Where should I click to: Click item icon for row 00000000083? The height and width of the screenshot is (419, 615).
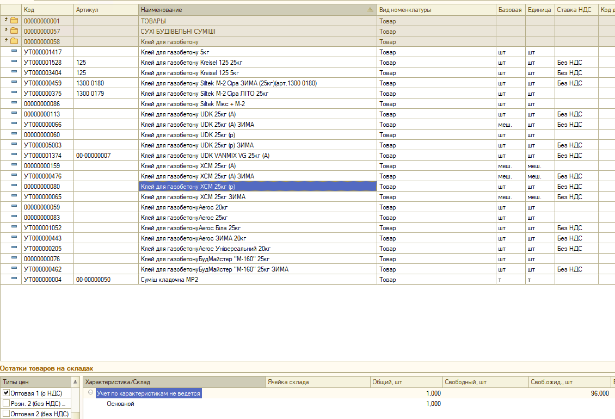point(14,216)
